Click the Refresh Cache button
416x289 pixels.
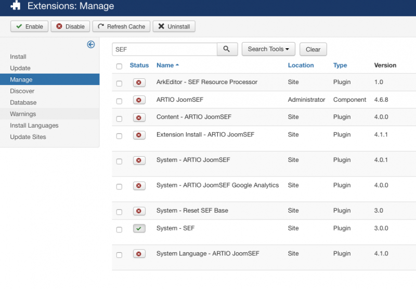(121, 26)
